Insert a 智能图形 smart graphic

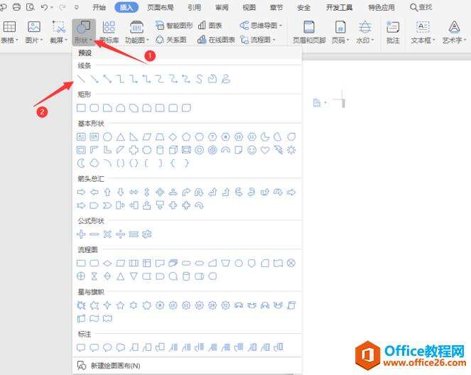[174, 26]
